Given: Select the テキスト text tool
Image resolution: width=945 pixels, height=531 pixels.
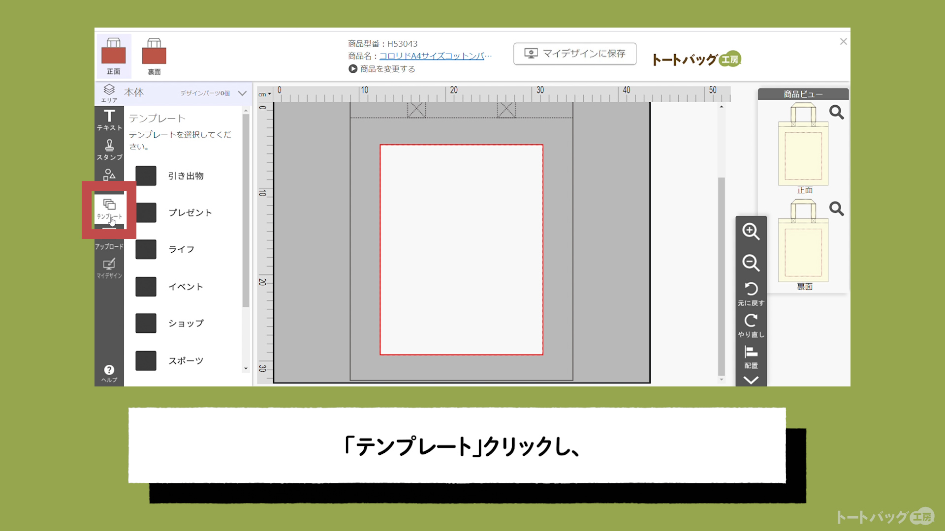Looking at the screenshot, I should point(109,120).
